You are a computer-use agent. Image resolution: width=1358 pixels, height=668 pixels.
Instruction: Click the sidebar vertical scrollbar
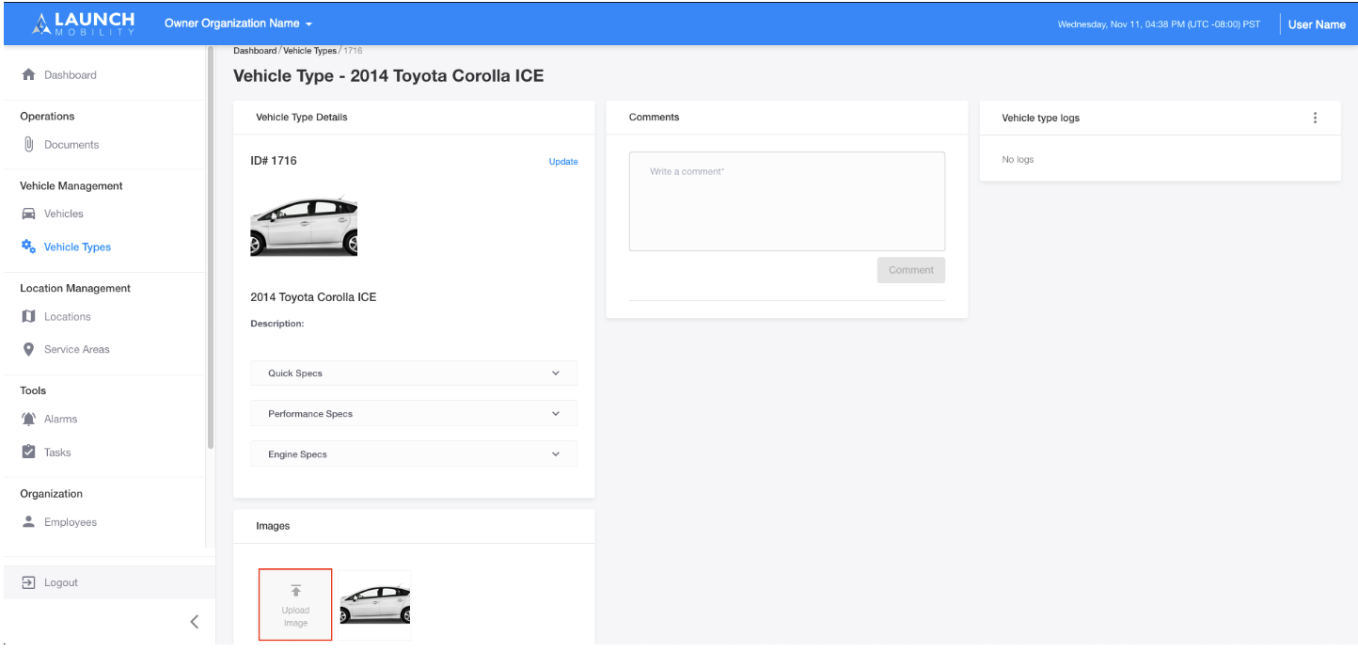211,247
